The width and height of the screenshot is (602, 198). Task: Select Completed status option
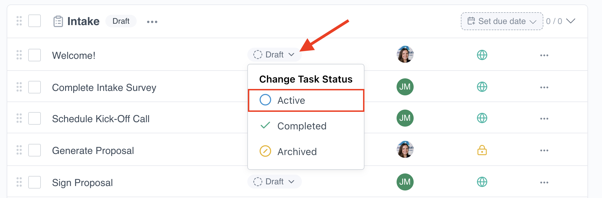(306, 126)
